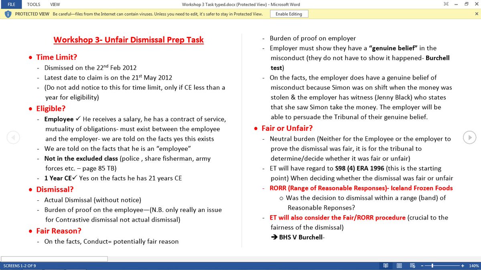Click the 'Fair Reason?' heading
The width and height of the screenshot is (481, 270).
(59, 231)
